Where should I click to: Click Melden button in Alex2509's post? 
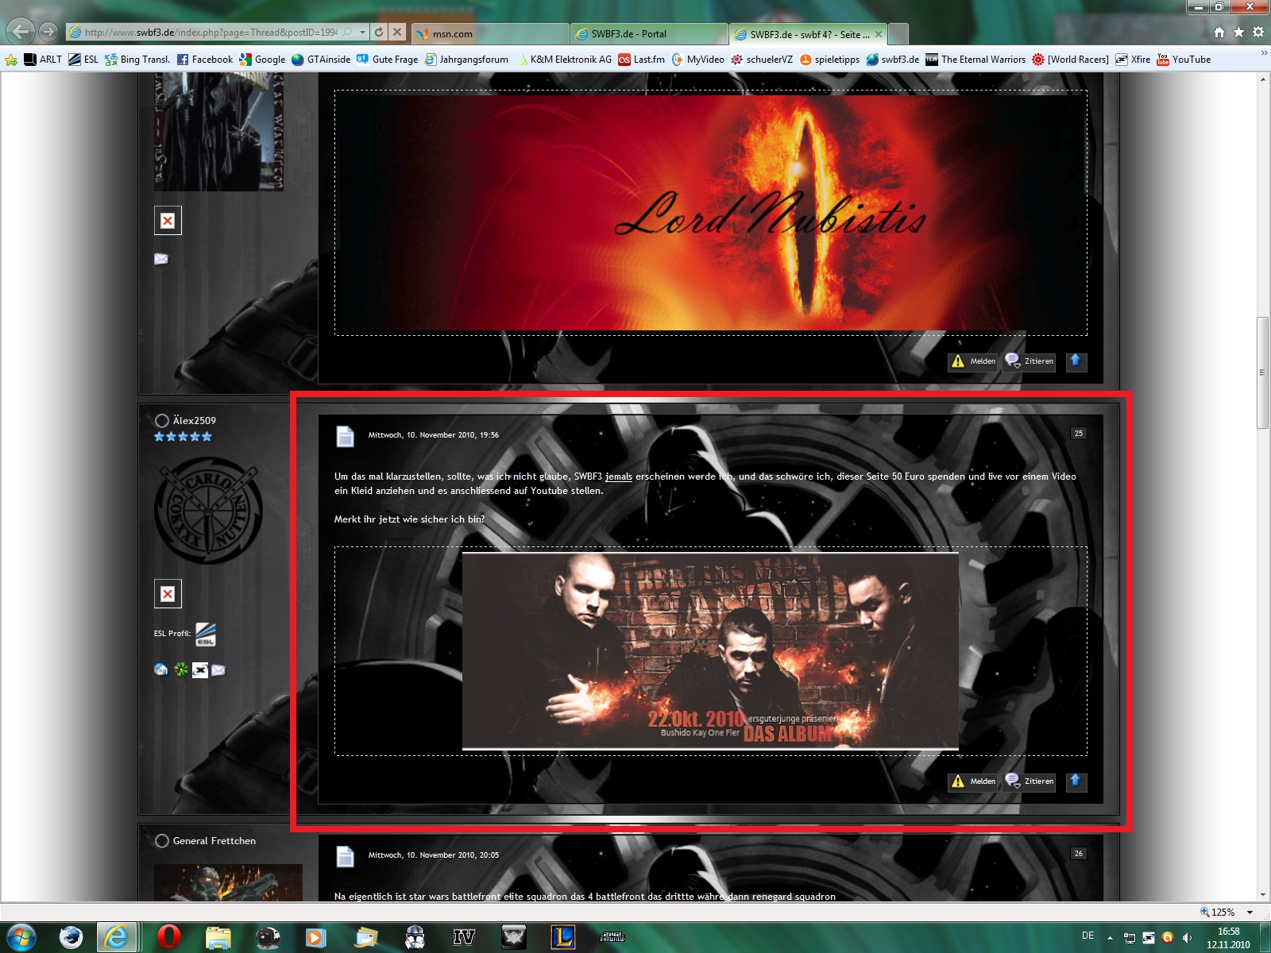click(x=973, y=781)
